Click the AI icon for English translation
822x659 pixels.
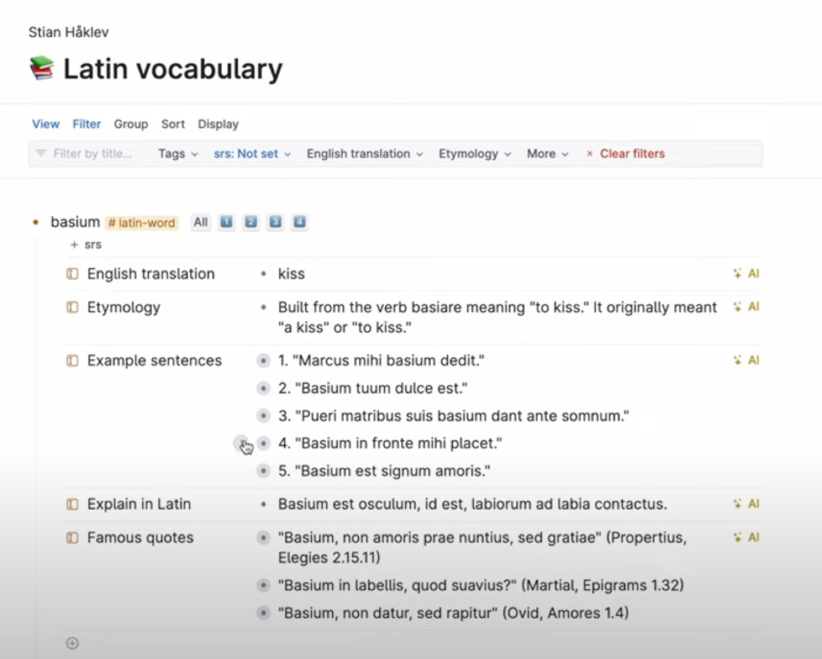click(x=746, y=273)
